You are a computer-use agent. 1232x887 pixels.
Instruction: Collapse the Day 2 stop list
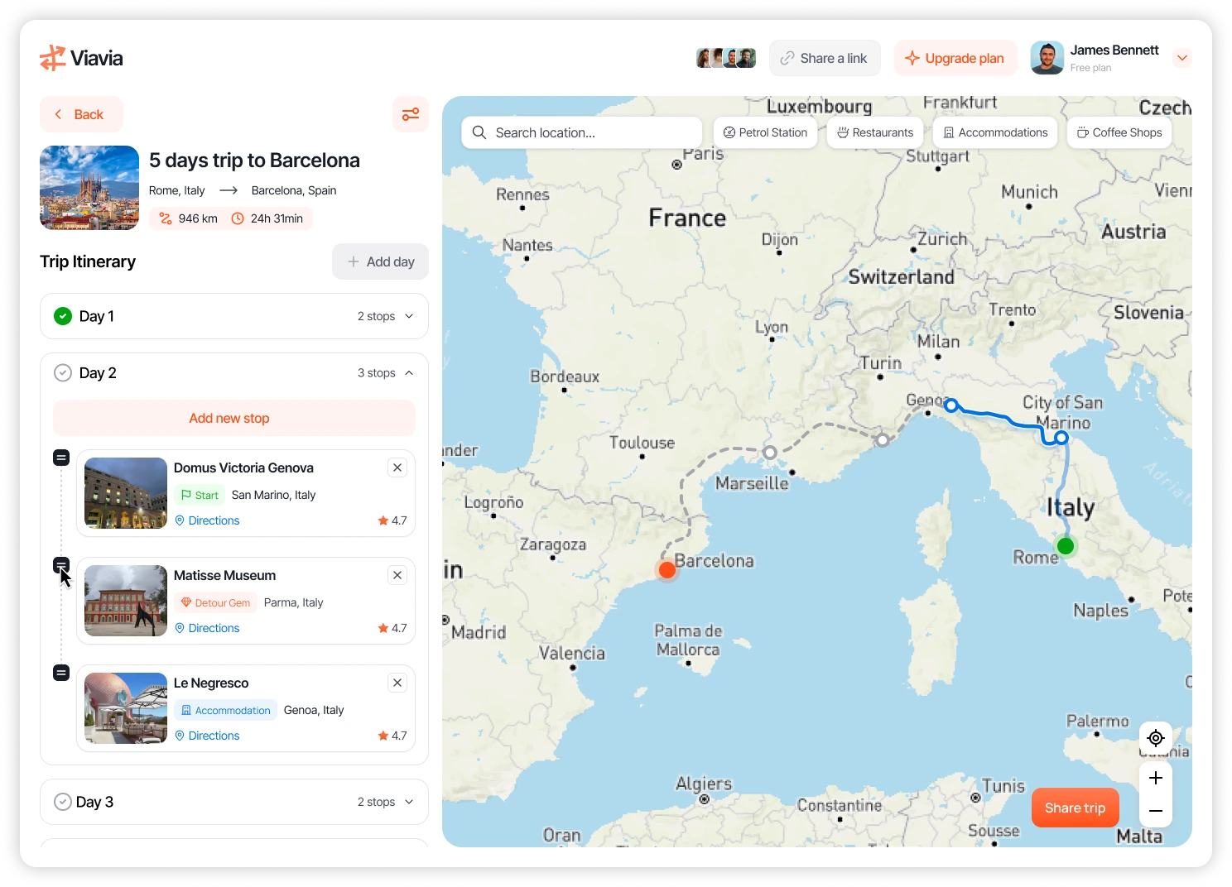pyautogui.click(x=409, y=372)
